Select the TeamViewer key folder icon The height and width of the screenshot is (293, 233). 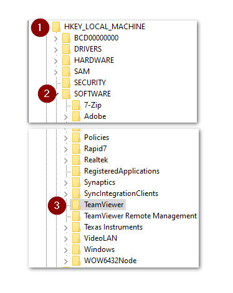click(x=76, y=205)
